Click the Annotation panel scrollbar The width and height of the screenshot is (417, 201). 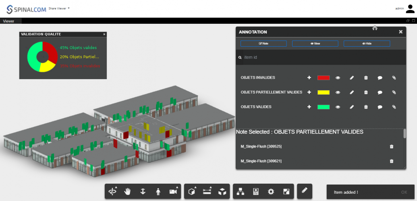click(405, 133)
